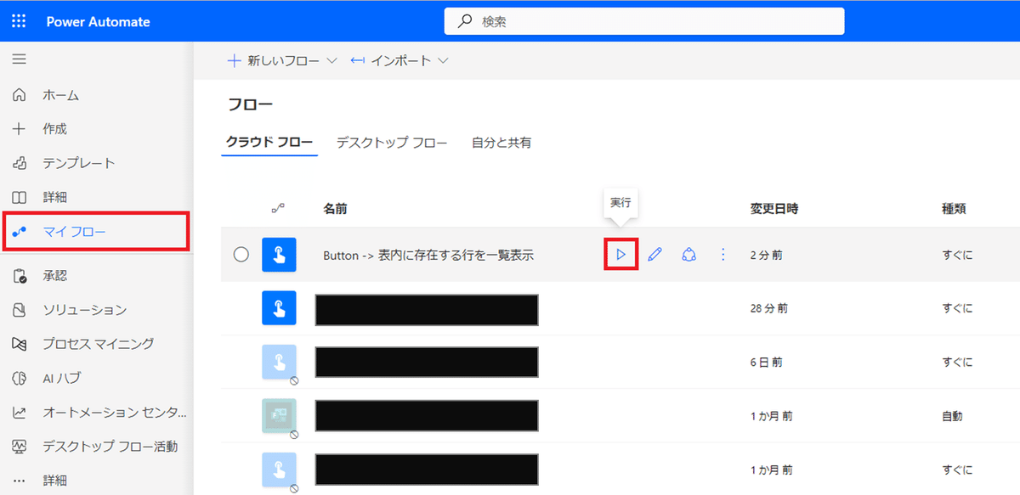Open more commands for Button flow

723,254
